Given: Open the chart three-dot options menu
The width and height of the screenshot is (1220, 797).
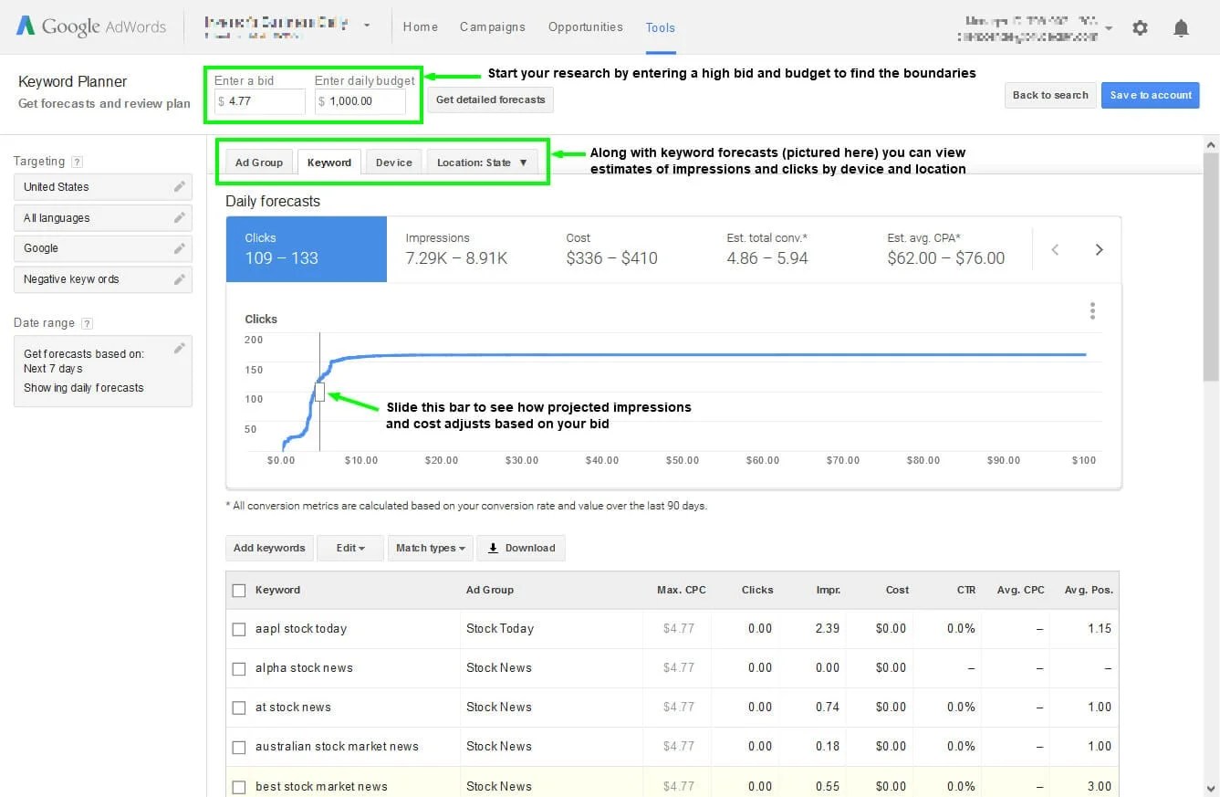Looking at the screenshot, I should [x=1092, y=310].
